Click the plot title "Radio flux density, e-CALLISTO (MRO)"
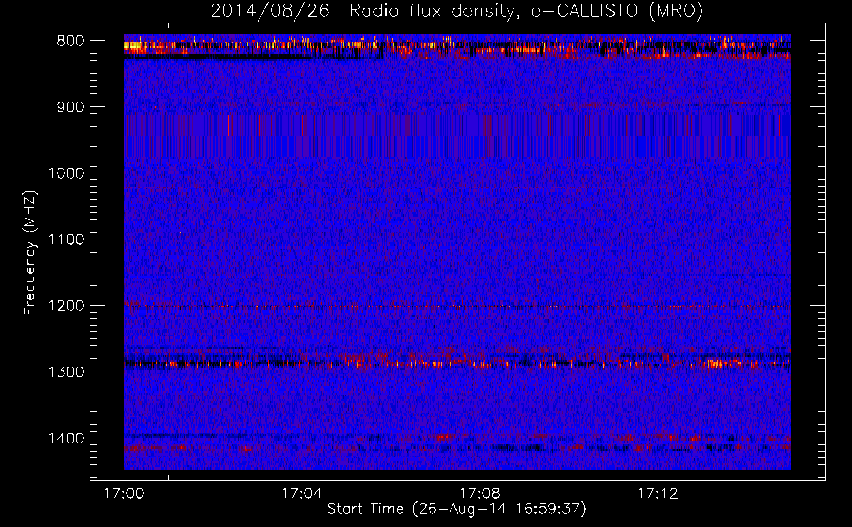This screenshot has width=852, height=527. pos(526,11)
